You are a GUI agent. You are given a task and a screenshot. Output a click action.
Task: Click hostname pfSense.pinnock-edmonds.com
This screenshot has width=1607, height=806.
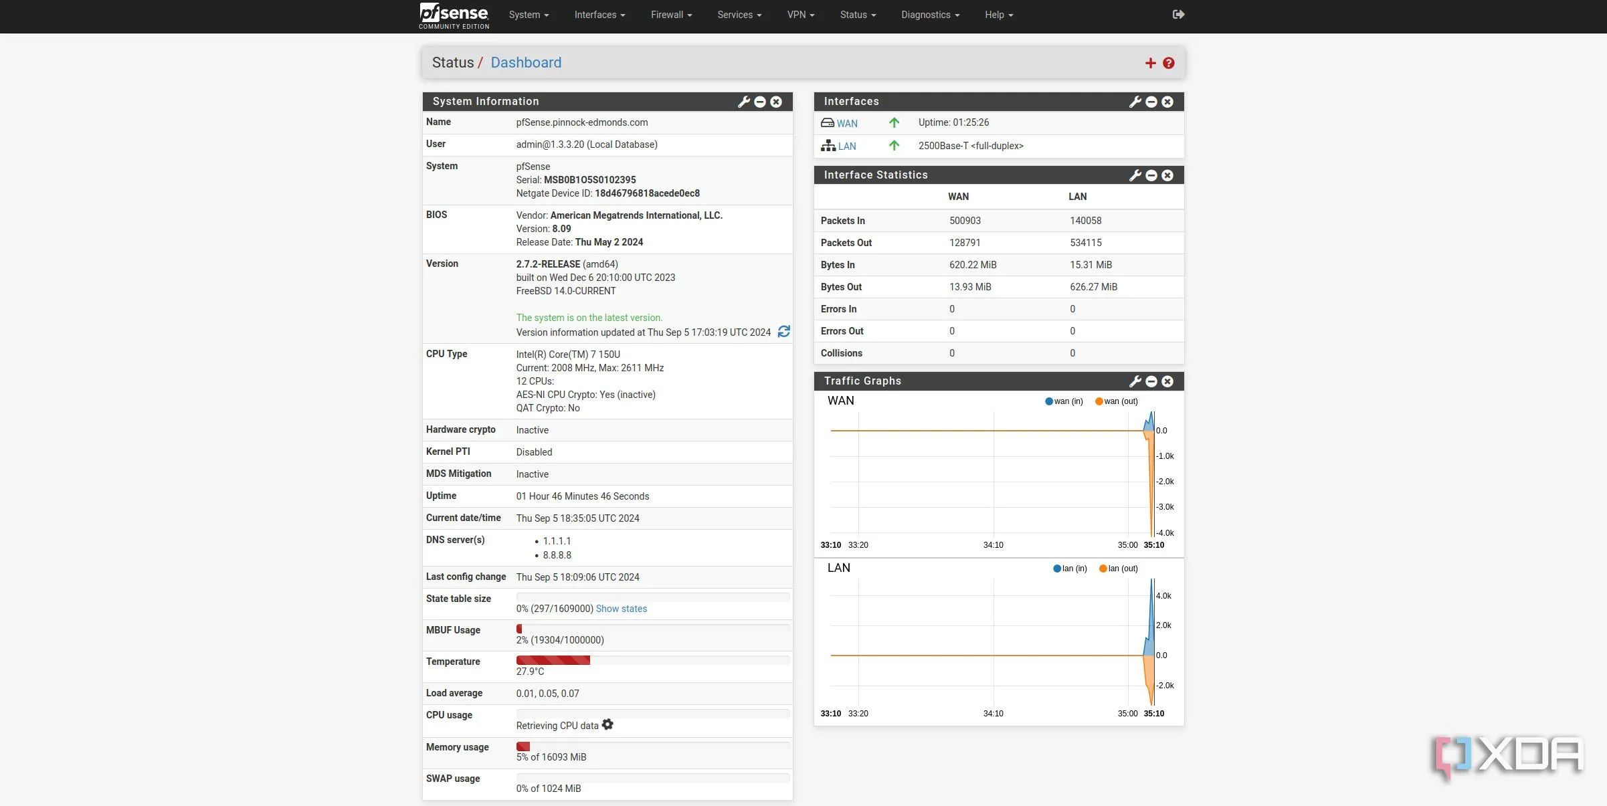pos(582,122)
